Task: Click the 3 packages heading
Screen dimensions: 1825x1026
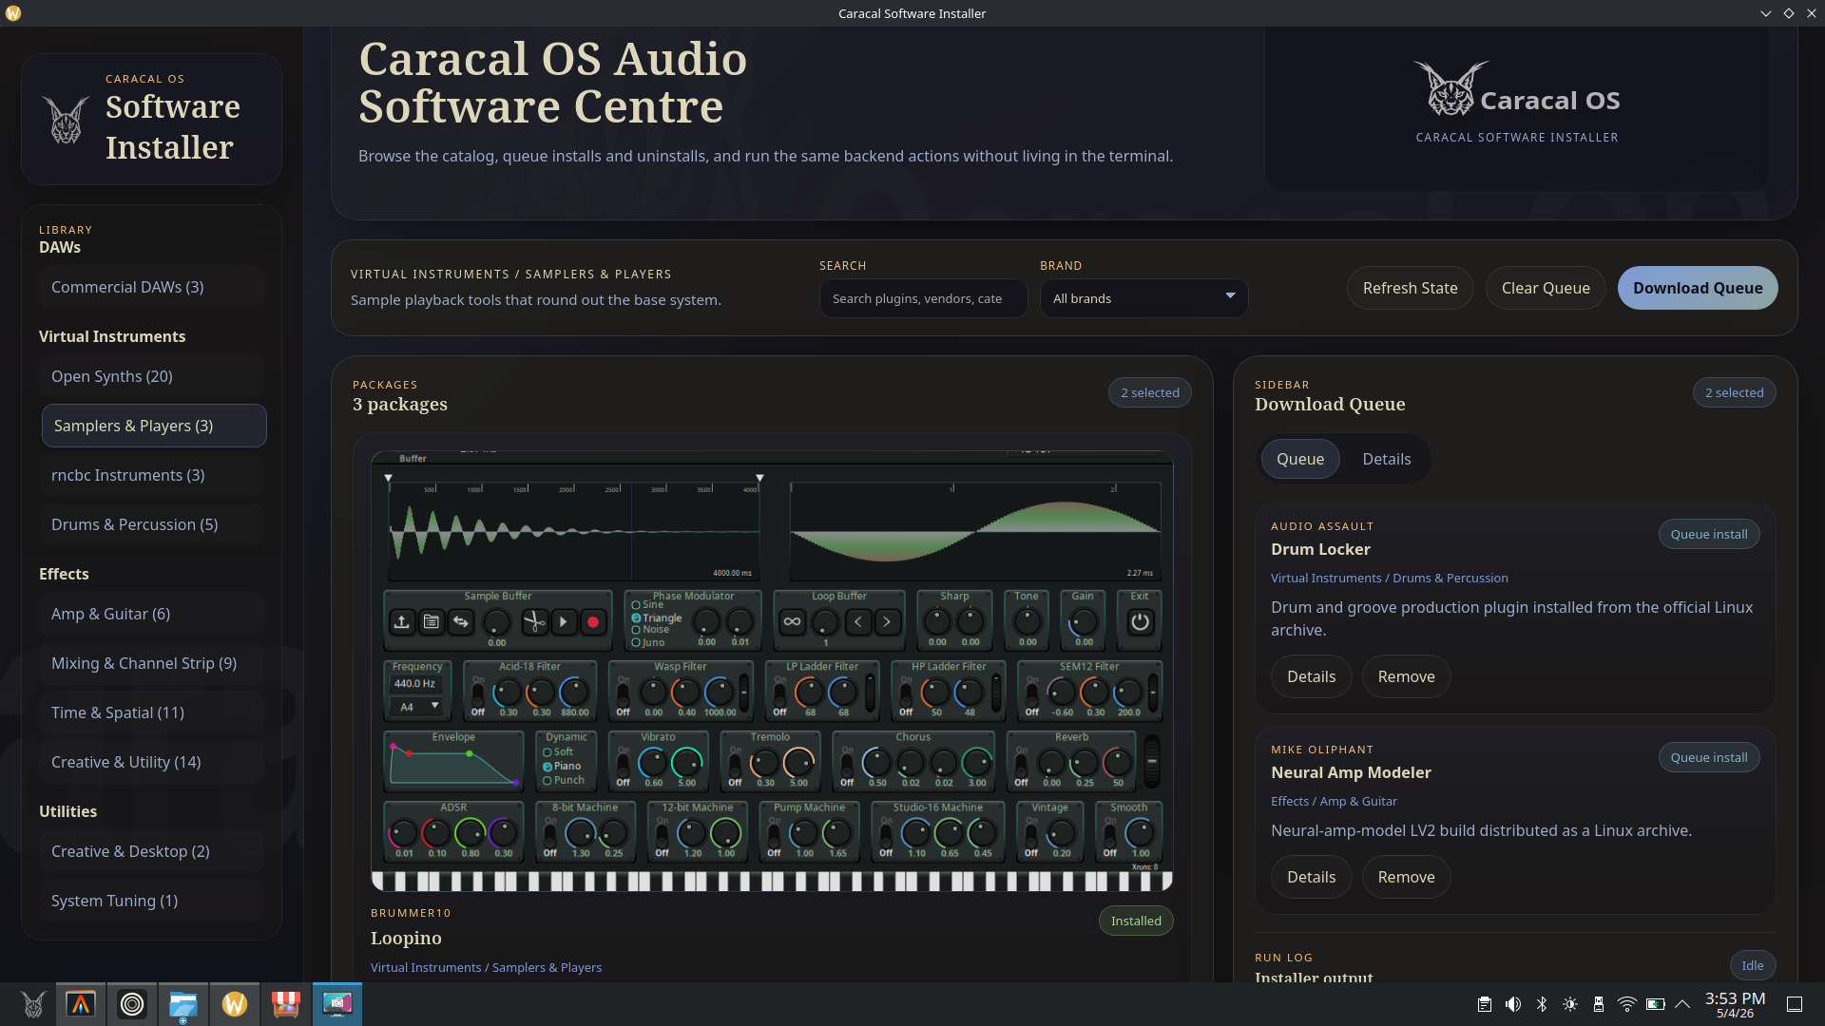Action: click(x=399, y=405)
